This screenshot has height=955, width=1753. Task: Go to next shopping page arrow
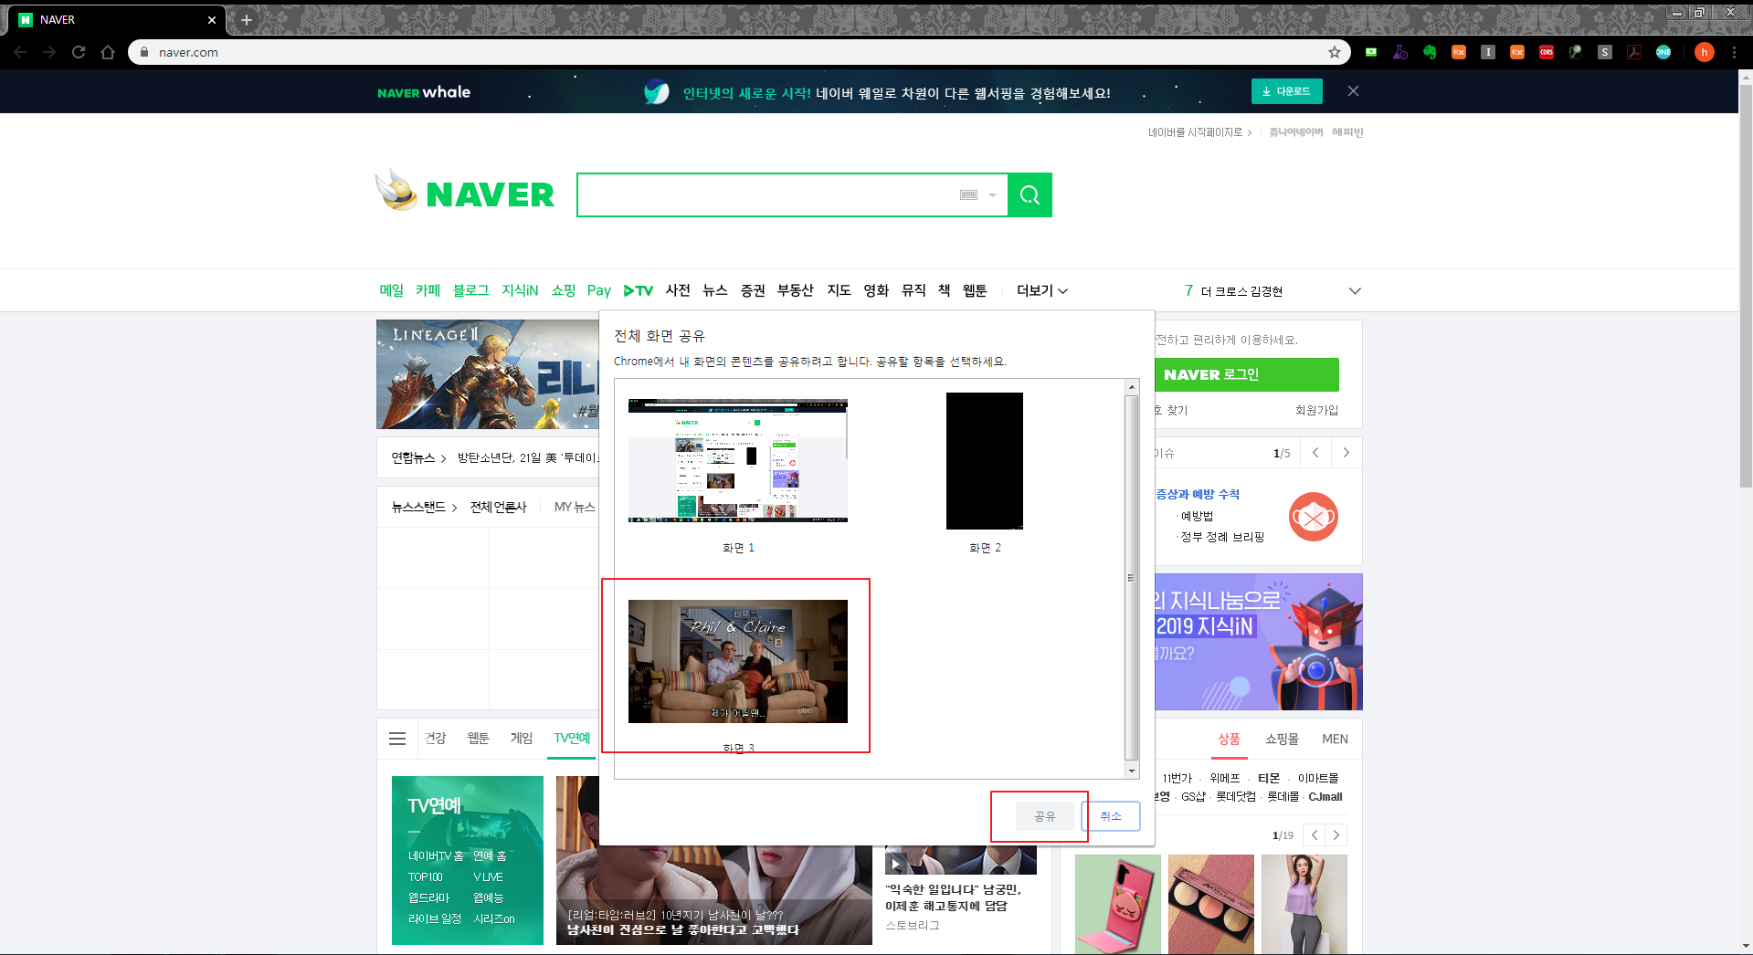point(1336,834)
